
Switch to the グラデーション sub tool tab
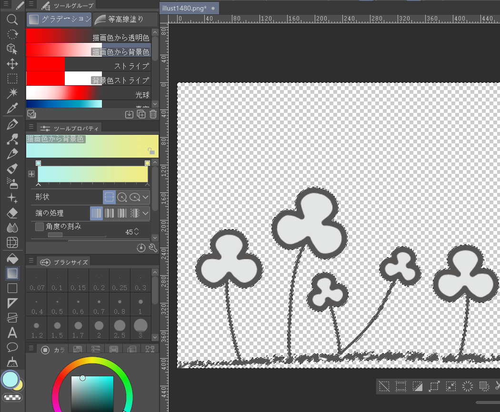pos(60,20)
